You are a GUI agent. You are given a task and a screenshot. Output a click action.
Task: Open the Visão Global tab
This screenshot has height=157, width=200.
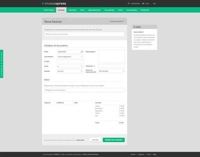click(x=49, y=10)
